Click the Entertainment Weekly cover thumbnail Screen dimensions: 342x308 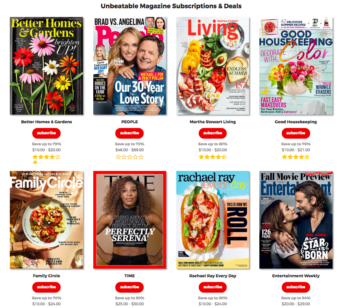point(296,220)
